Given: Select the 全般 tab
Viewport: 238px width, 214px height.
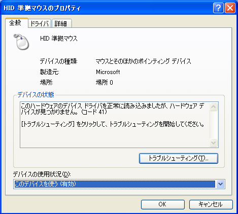Looking at the screenshot, I should click(x=17, y=23).
